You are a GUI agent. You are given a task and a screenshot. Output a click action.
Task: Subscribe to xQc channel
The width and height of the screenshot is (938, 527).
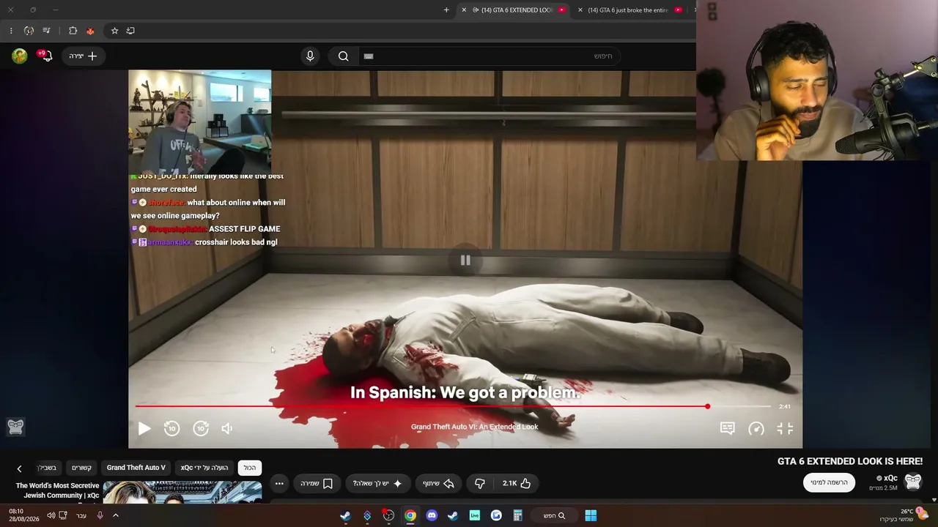click(829, 482)
